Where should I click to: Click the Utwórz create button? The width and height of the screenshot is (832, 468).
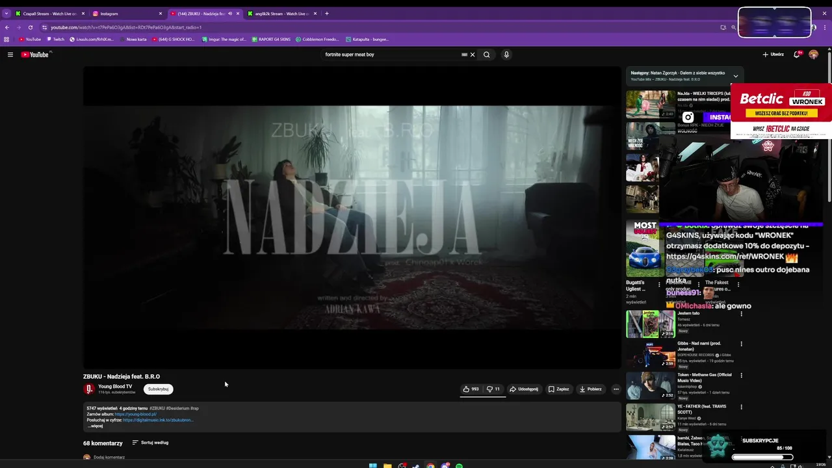coord(773,55)
